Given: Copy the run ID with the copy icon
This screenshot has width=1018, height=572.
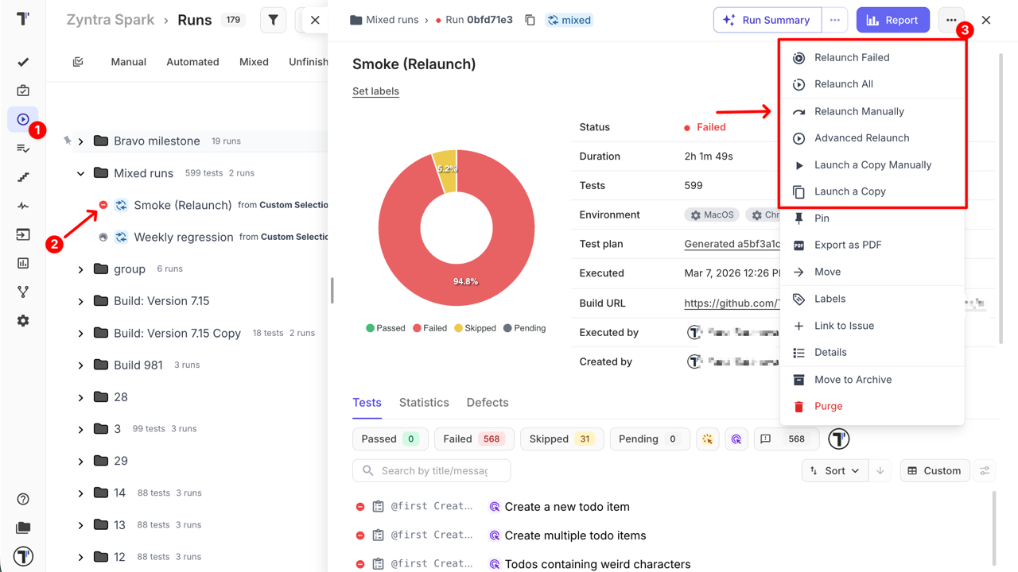Looking at the screenshot, I should pos(530,20).
